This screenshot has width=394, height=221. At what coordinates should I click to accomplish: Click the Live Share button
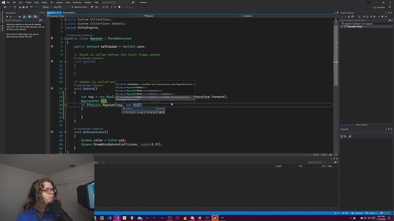pyautogui.click(x=379, y=7)
